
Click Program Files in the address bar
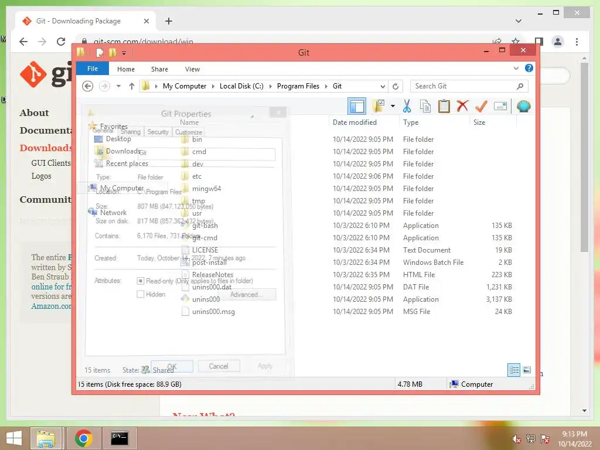point(298,86)
